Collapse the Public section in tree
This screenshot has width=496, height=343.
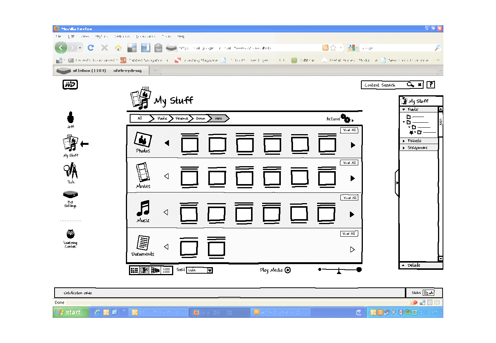pyautogui.click(x=404, y=109)
